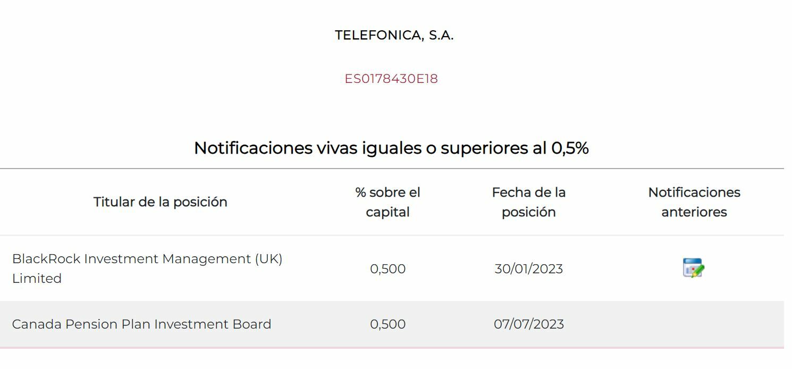Click the 'Notificaciones anteriores' column header
This screenshot has height=369, width=792.
[694, 202]
